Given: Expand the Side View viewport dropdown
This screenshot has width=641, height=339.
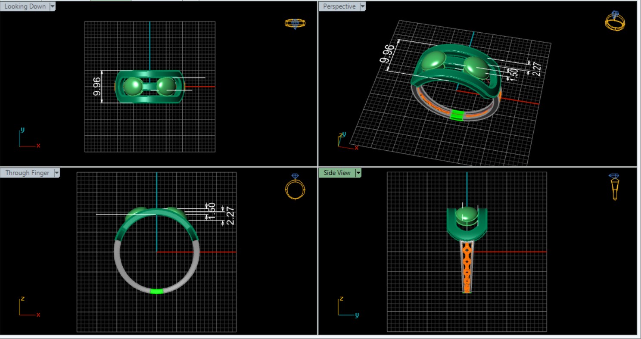Looking at the screenshot, I should (358, 173).
